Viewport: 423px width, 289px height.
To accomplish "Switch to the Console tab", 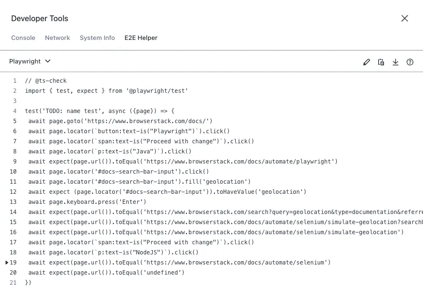I will [x=23, y=38].
